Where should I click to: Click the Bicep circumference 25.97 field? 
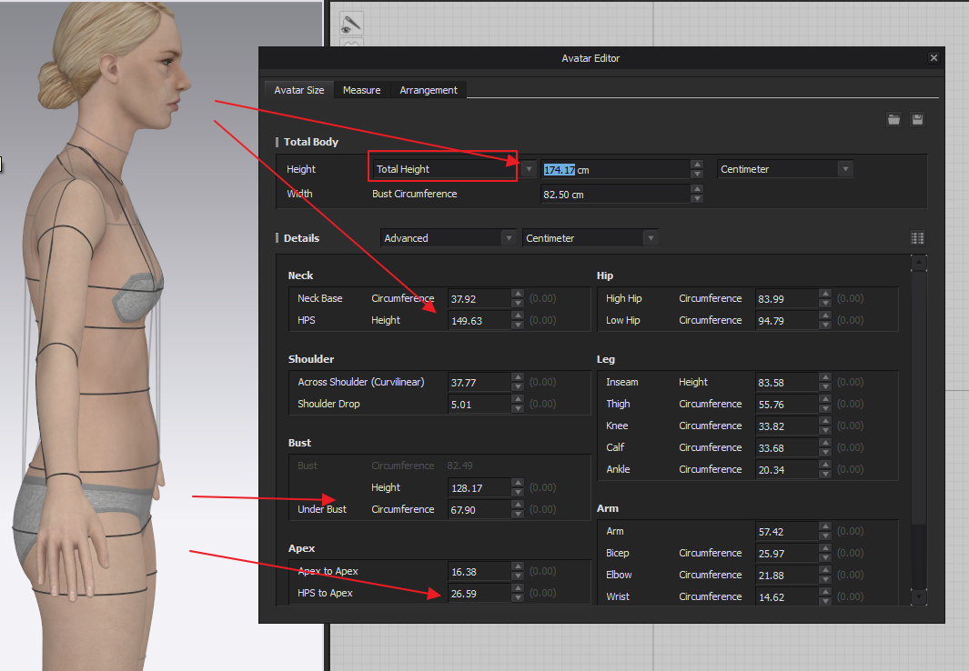(787, 553)
